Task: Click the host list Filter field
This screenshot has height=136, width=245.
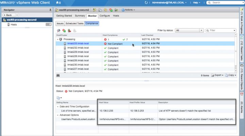Action: point(222,30)
